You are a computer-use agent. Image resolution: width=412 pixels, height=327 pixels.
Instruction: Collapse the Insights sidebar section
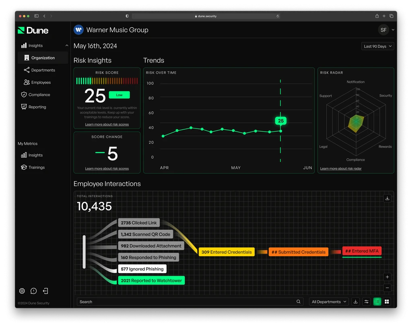coord(66,46)
